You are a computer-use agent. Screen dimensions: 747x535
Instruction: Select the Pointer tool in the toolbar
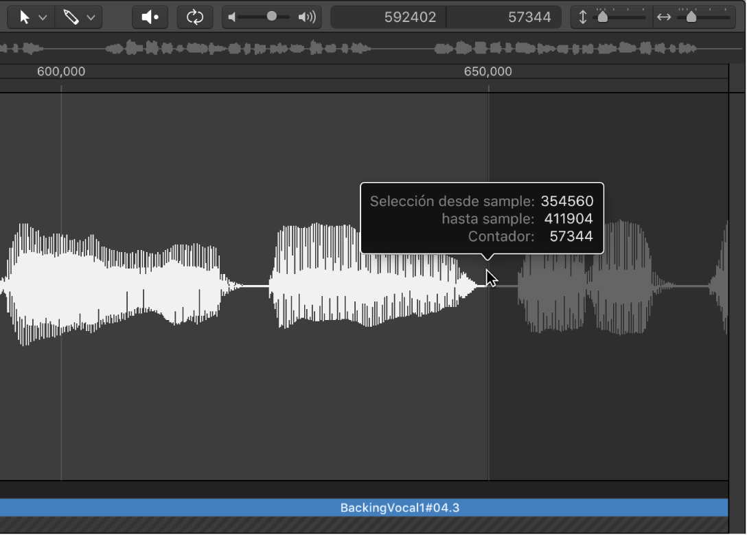click(x=25, y=17)
